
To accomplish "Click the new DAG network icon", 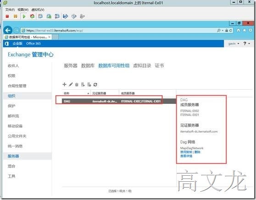I will pyautogui.click(x=89, y=85).
